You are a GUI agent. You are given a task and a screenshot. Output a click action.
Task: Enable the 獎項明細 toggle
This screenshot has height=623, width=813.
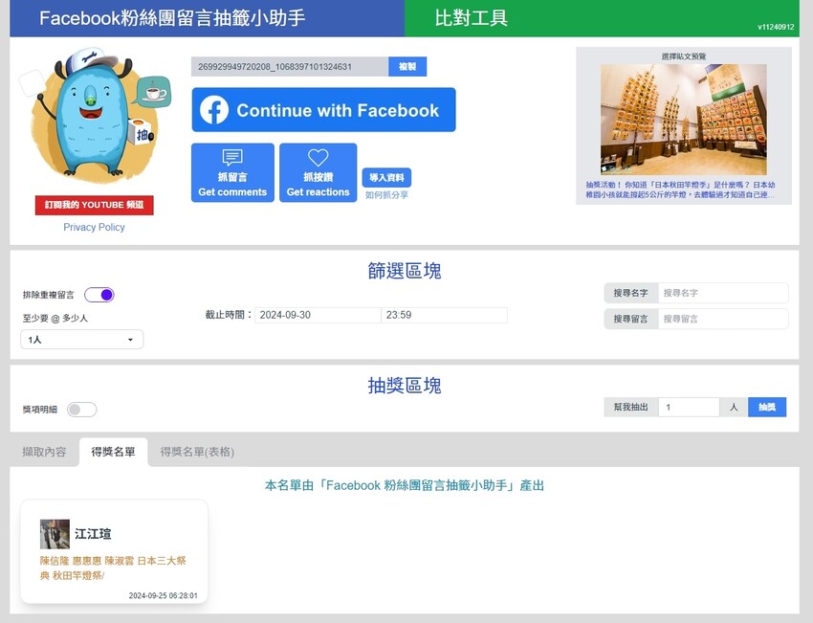82,410
